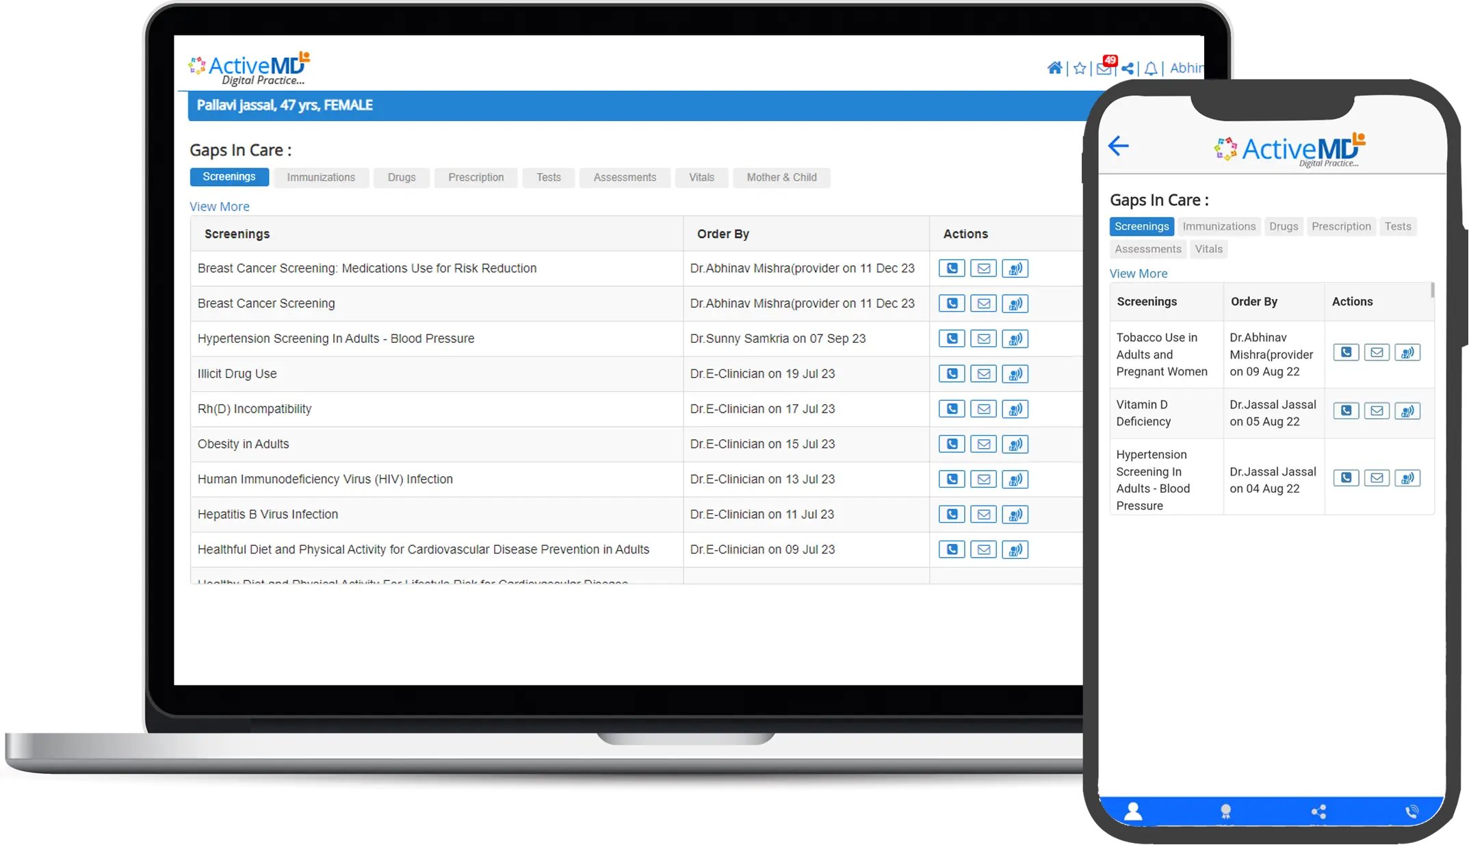Click the email icon for Illicit Drug Use row
The height and width of the screenshot is (845, 1469).
(x=983, y=374)
